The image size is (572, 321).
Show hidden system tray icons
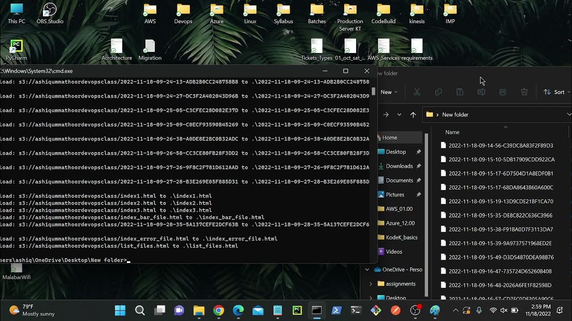pos(455,310)
